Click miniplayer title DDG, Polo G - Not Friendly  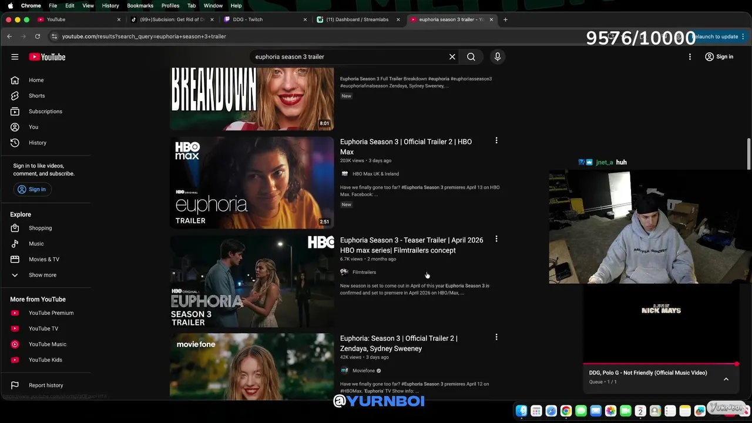pyautogui.click(x=648, y=373)
